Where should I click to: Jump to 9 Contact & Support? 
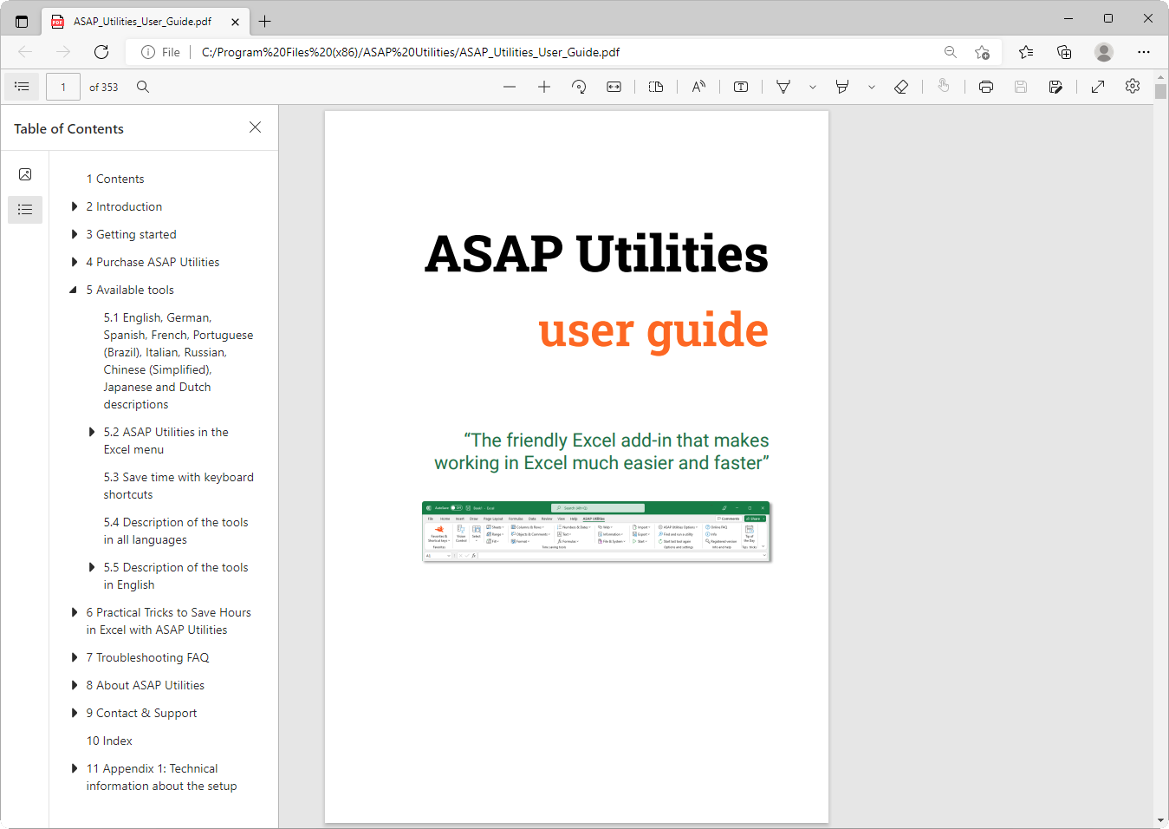point(141,713)
